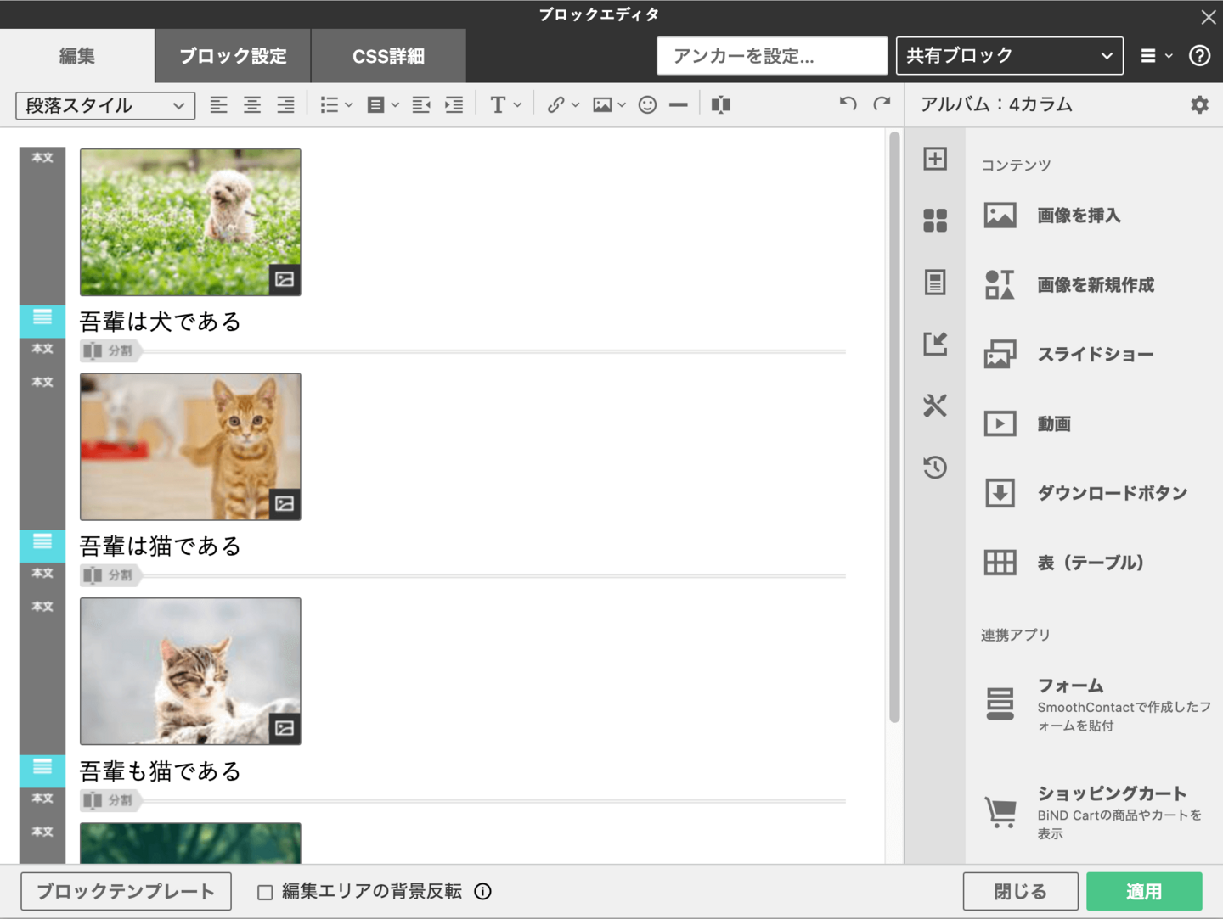This screenshot has width=1223, height=919.
Task: Open the image insert toolbar dropdown
Action: pos(610,104)
